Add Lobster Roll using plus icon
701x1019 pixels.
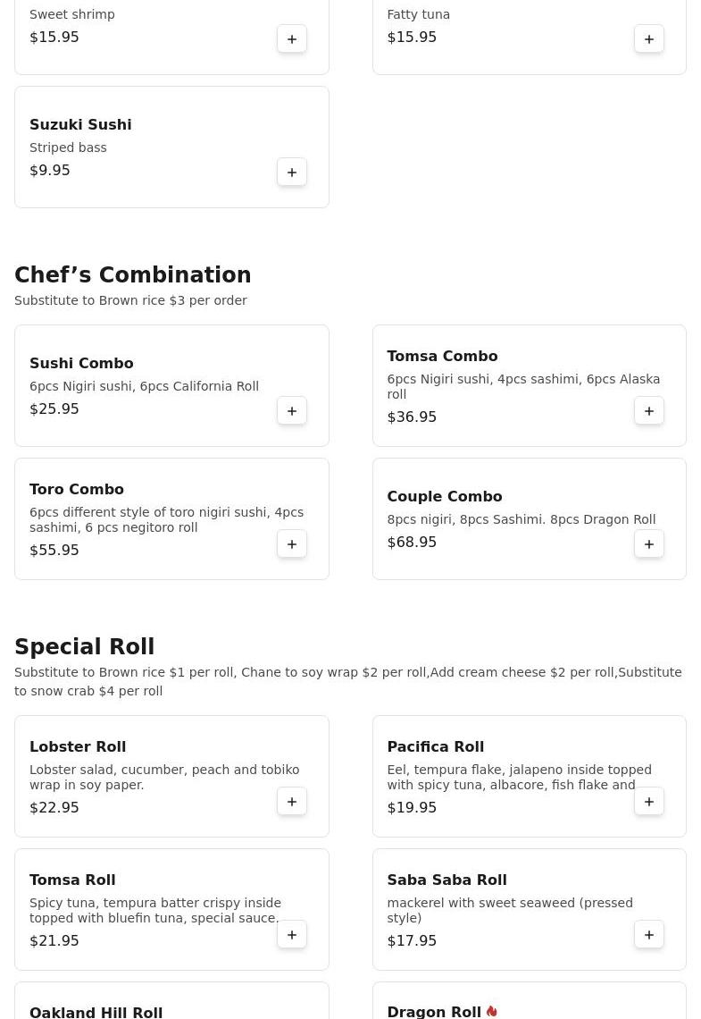pyautogui.click(x=292, y=801)
